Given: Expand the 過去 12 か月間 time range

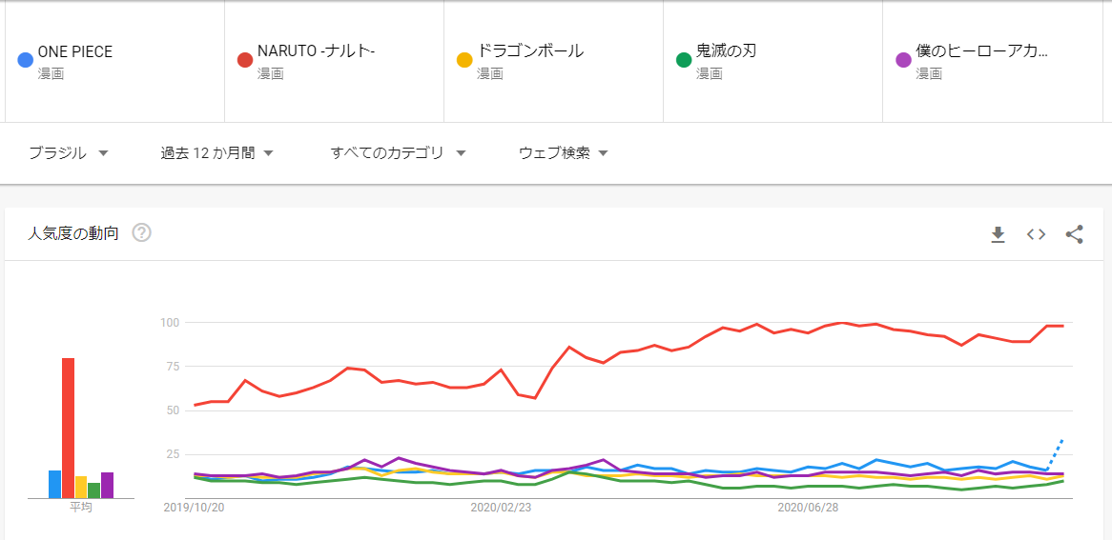Looking at the screenshot, I should click(217, 153).
